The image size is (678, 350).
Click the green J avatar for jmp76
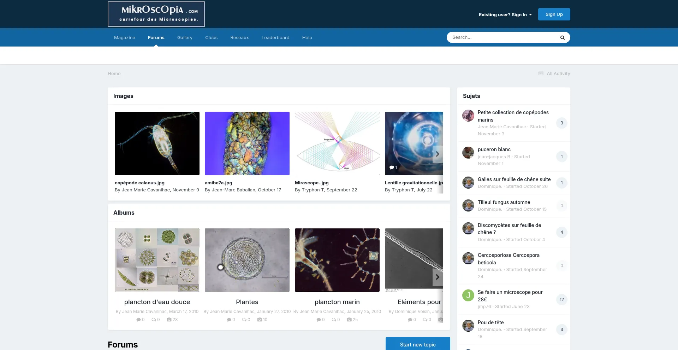click(468, 295)
